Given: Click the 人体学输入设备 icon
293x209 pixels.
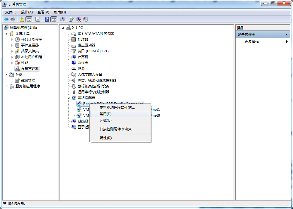Looking at the screenshot, I should (x=74, y=75).
